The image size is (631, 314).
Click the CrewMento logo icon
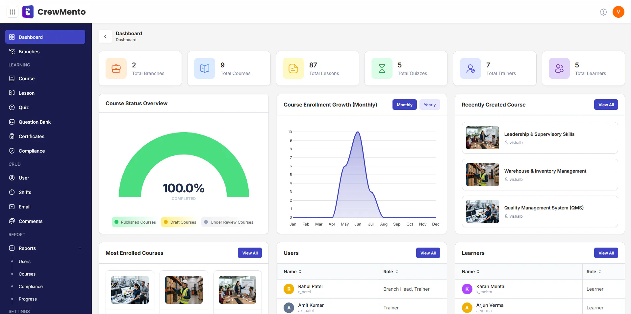(x=28, y=12)
